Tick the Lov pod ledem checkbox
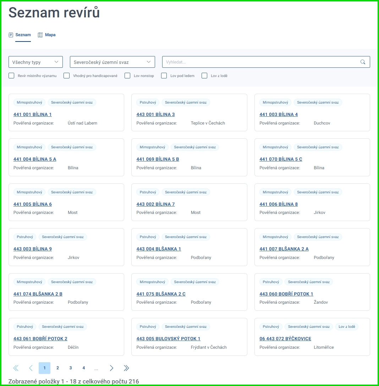This screenshot has width=379, height=386. [164, 76]
